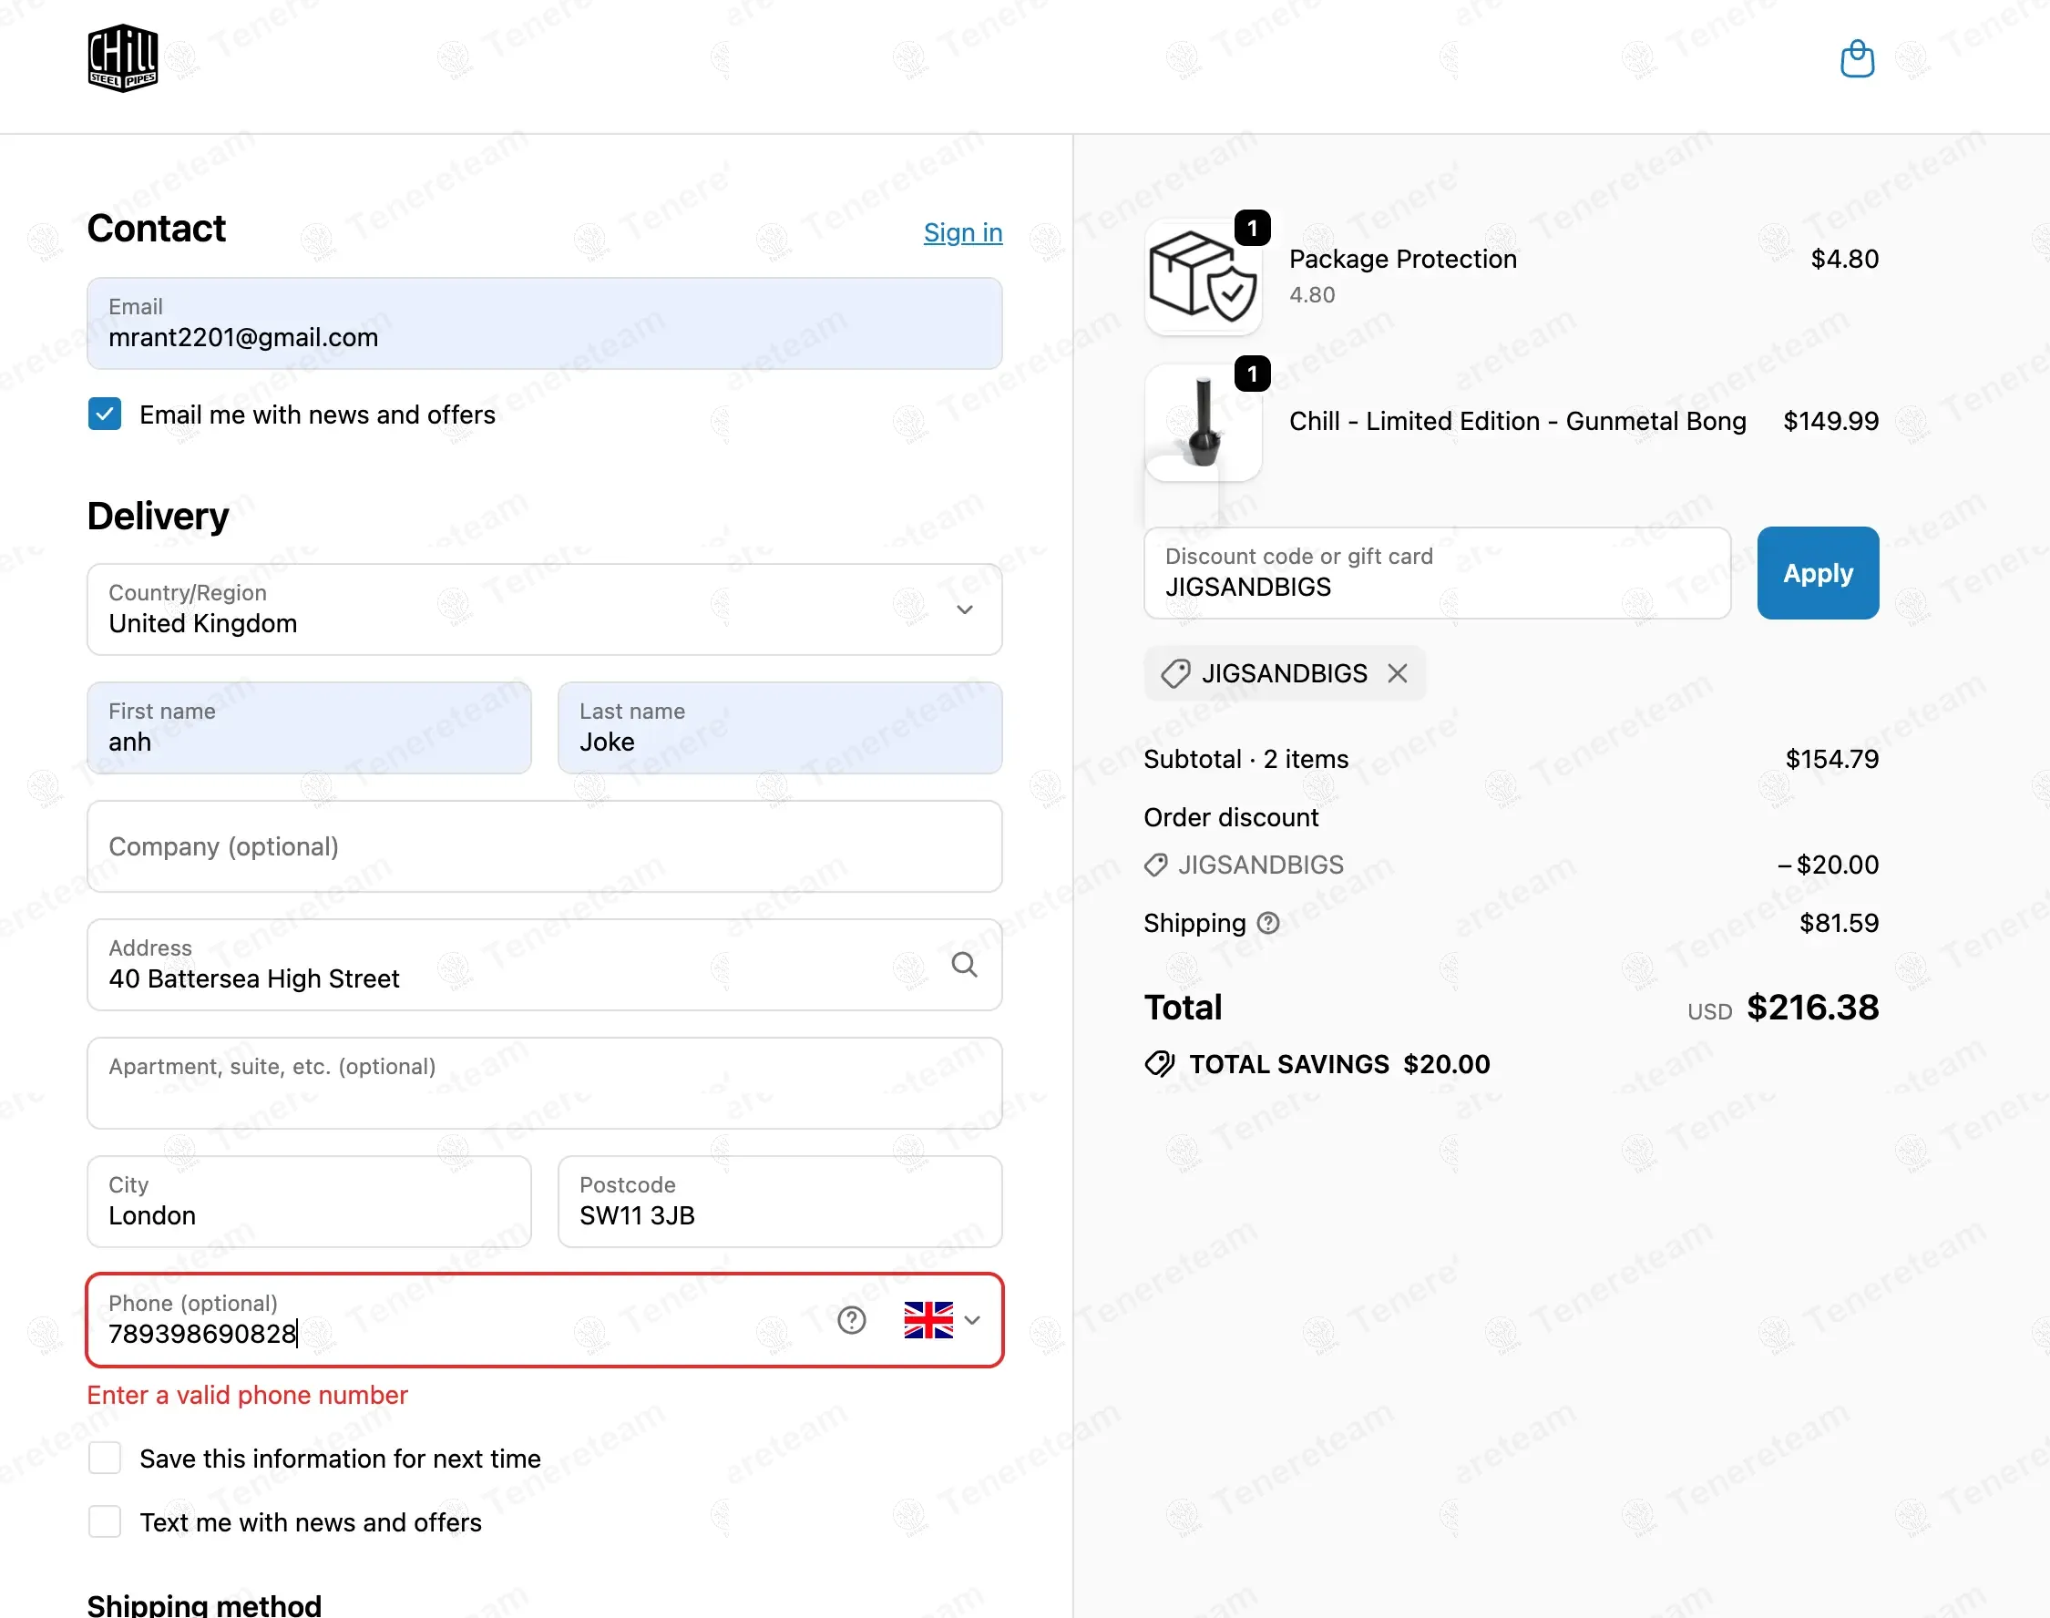Click the Gunmetal Bong product thumbnail
The height and width of the screenshot is (1618, 2050).
1203,423
